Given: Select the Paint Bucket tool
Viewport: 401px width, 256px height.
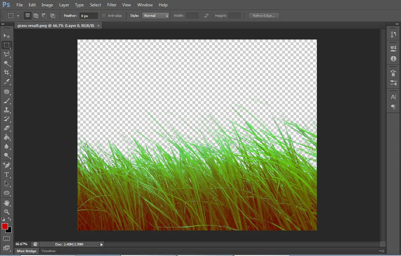Looking at the screenshot, I should [7, 137].
